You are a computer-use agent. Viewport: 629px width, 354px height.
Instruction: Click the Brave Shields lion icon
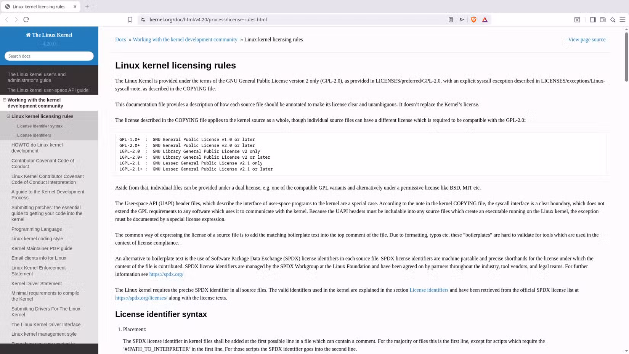pos(473,19)
